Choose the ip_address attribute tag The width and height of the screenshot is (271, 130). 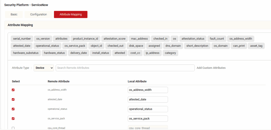pyautogui.click(x=153, y=53)
